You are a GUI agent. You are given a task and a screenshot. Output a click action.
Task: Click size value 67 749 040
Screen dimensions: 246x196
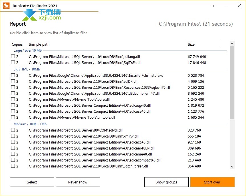click(197, 56)
